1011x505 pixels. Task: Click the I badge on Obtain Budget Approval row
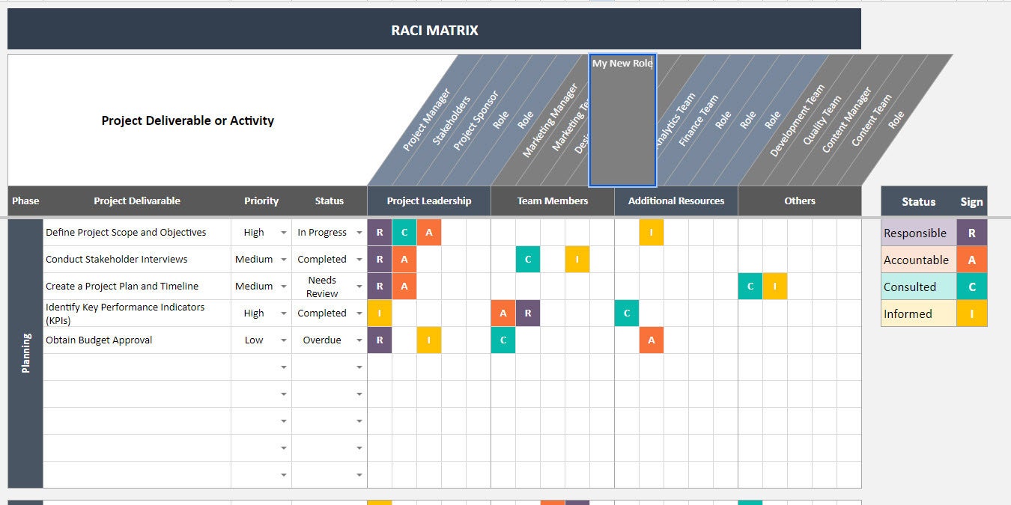[429, 340]
